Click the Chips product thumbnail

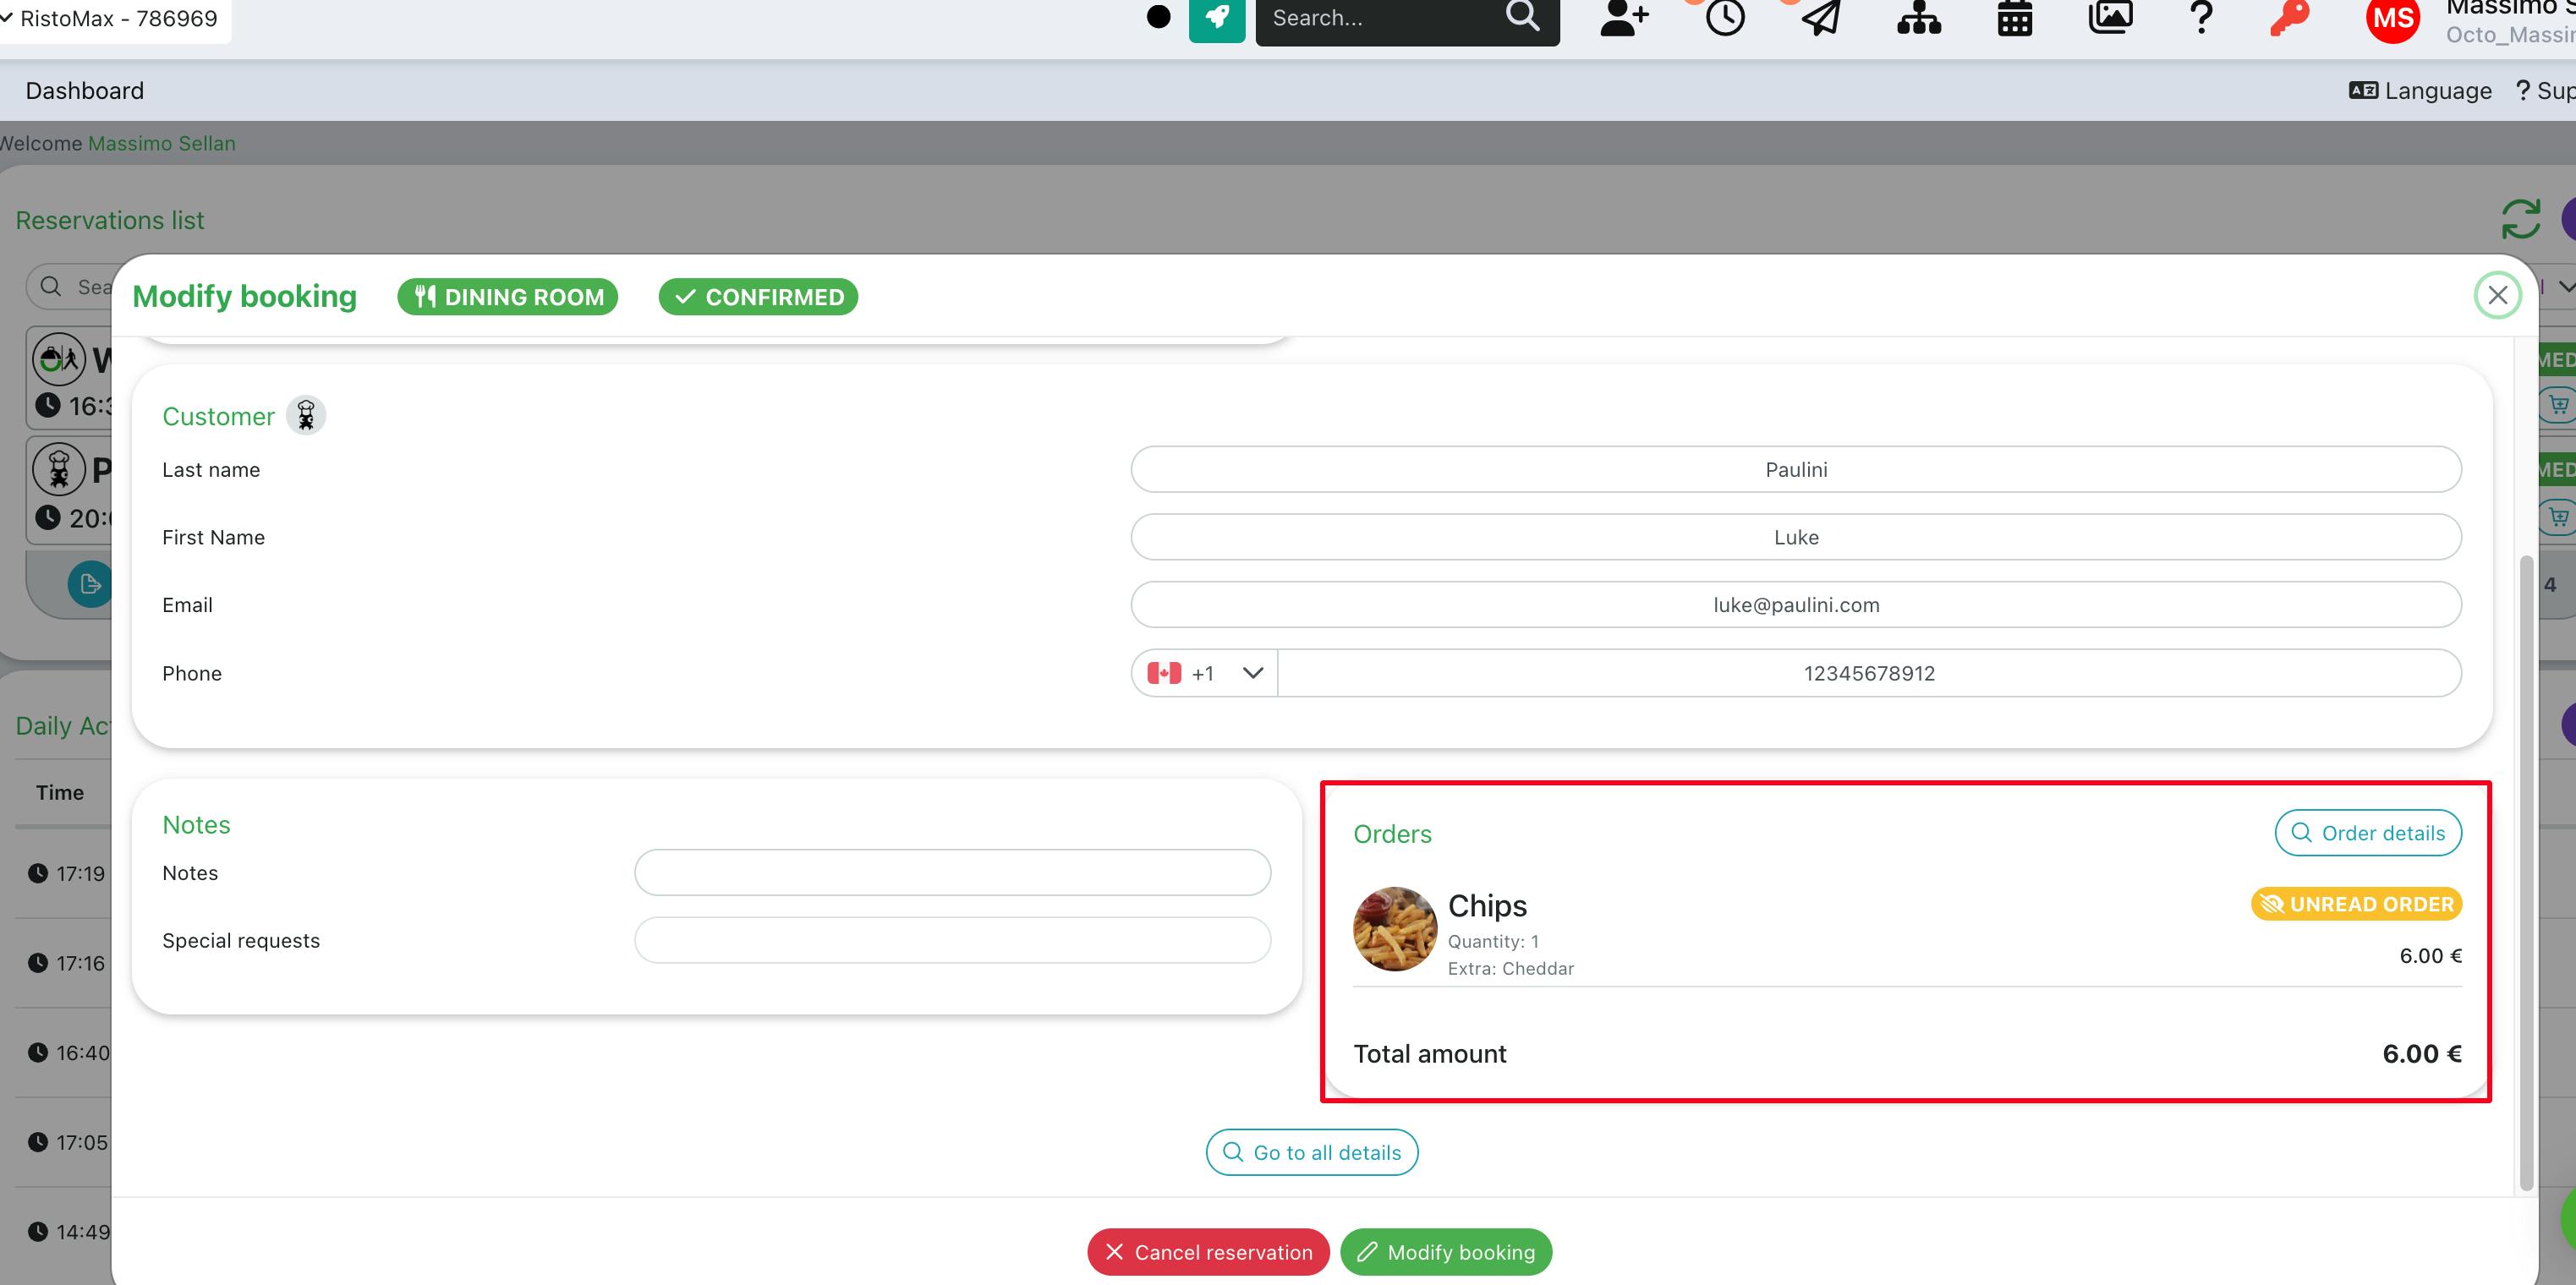1394,929
